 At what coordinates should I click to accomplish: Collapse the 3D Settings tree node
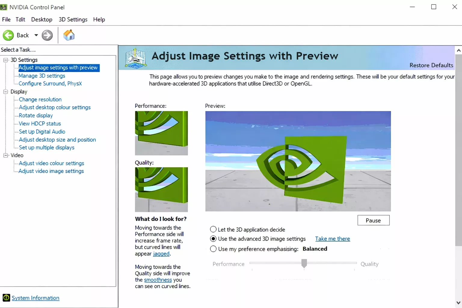pyautogui.click(x=5, y=60)
